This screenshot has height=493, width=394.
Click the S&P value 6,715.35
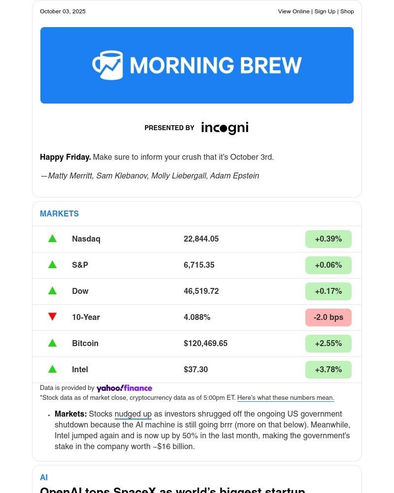click(199, 265)
